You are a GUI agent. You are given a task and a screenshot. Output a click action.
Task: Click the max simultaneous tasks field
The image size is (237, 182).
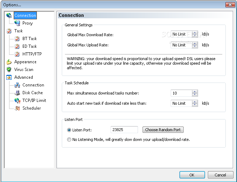pyautogui.click(x=182, y=93)
